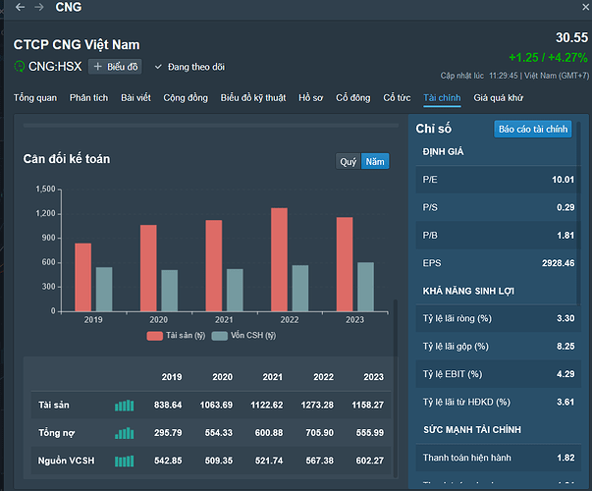Select the EPS row showing 2928.46
The image size is (592, 491).
(498, 263)
